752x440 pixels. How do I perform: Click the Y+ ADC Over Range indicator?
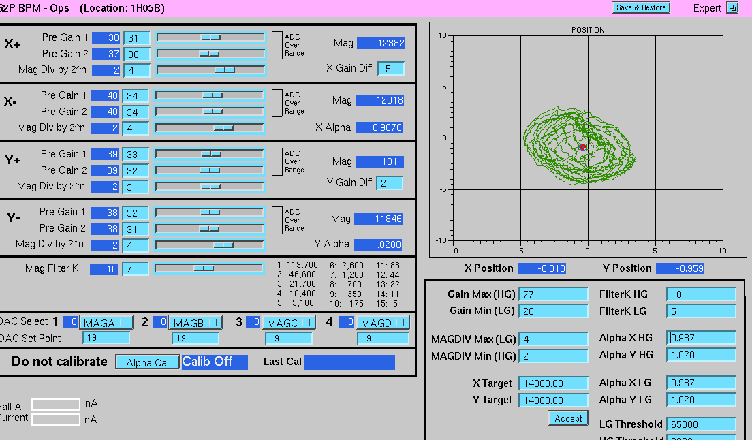pyautogui.click(x=277, y=161)
